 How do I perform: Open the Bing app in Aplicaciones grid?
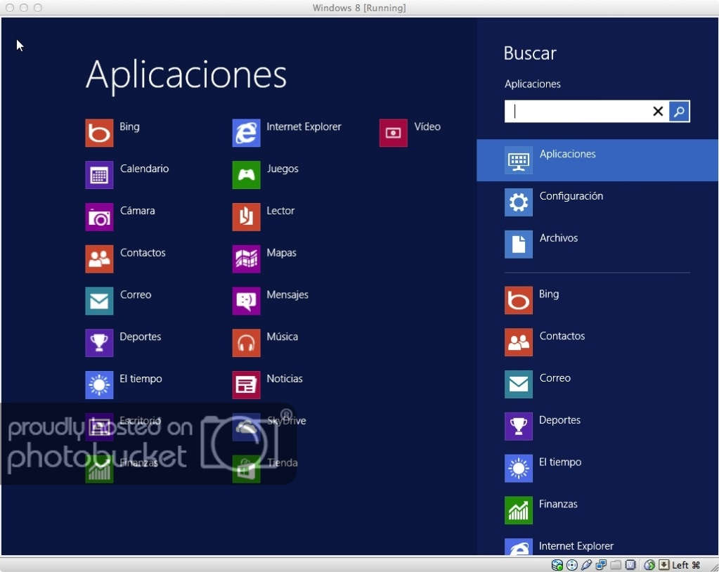[x=99, y=133]
